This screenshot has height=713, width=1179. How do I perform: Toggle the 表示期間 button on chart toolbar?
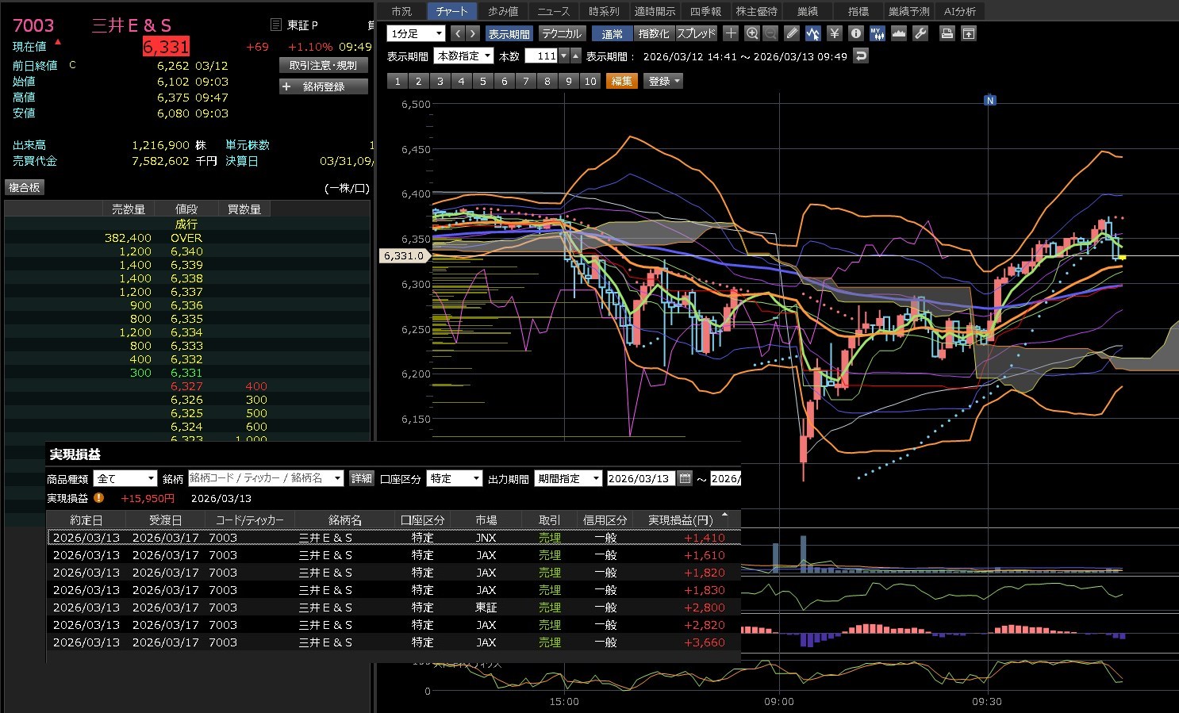point(509,33)
